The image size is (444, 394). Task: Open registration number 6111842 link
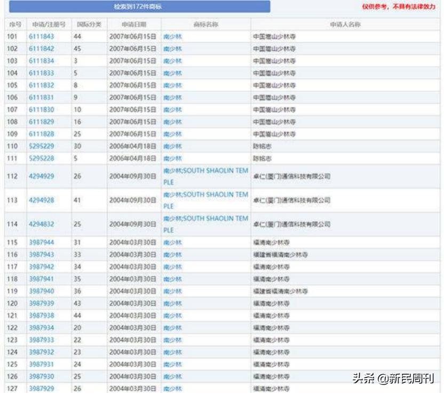41,49
